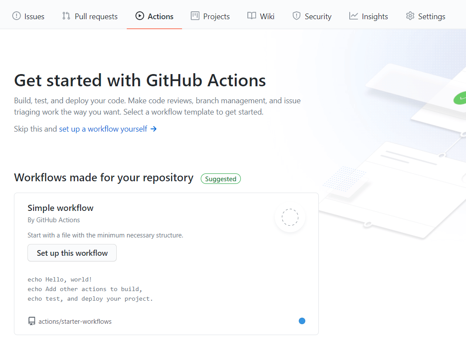Click the Workflows made for your repository heading
Viewport: 466px width, 339px height.
[104, 177]
